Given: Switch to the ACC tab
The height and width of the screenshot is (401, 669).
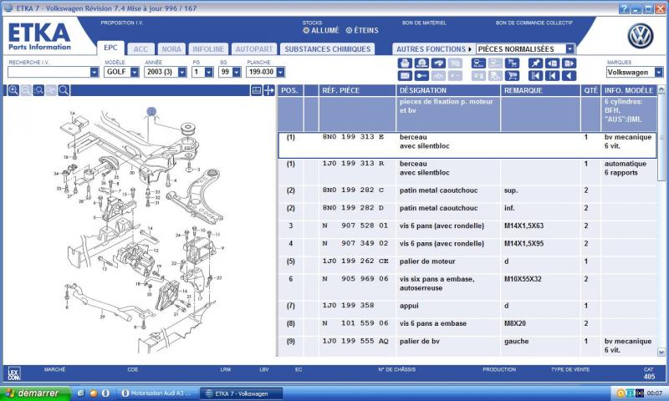Looking at the screenshot, I should coord(140,49).
